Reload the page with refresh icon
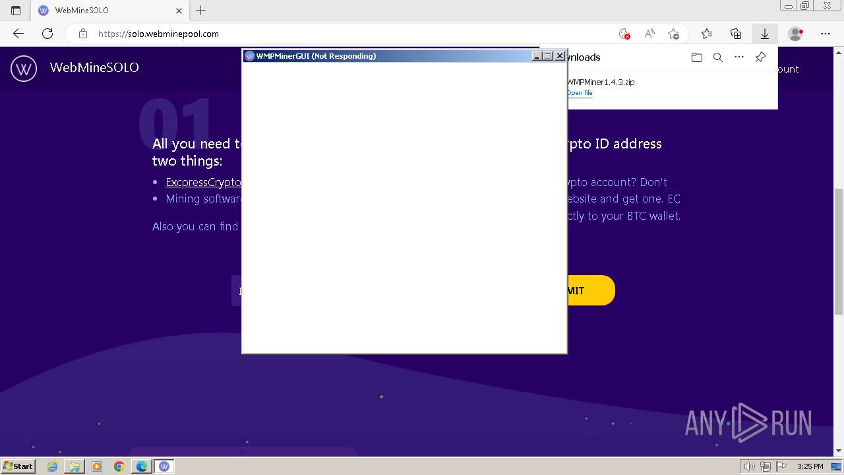 [x=47, y=34]
